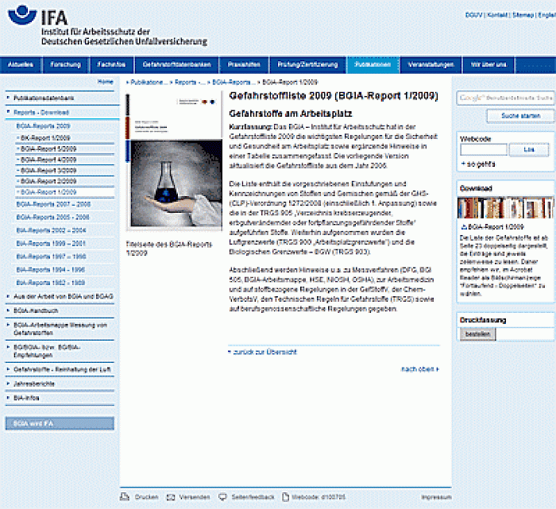Click the Seitenfeedback speech bubble icon

click(x=222, y=497)
